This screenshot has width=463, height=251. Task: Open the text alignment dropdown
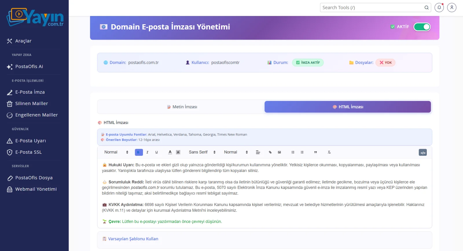pyautogui.click(x=258, y=152)
